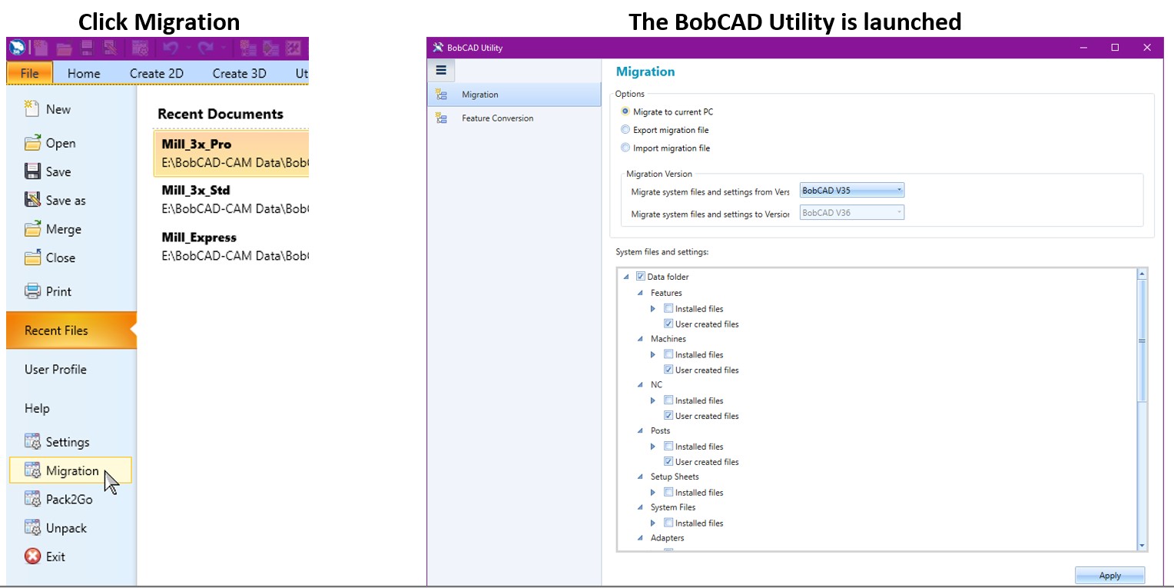Viewport: 1174px width, 588px height.
Task: Collapse the Features tree node
Action: [x=640, y=293]
